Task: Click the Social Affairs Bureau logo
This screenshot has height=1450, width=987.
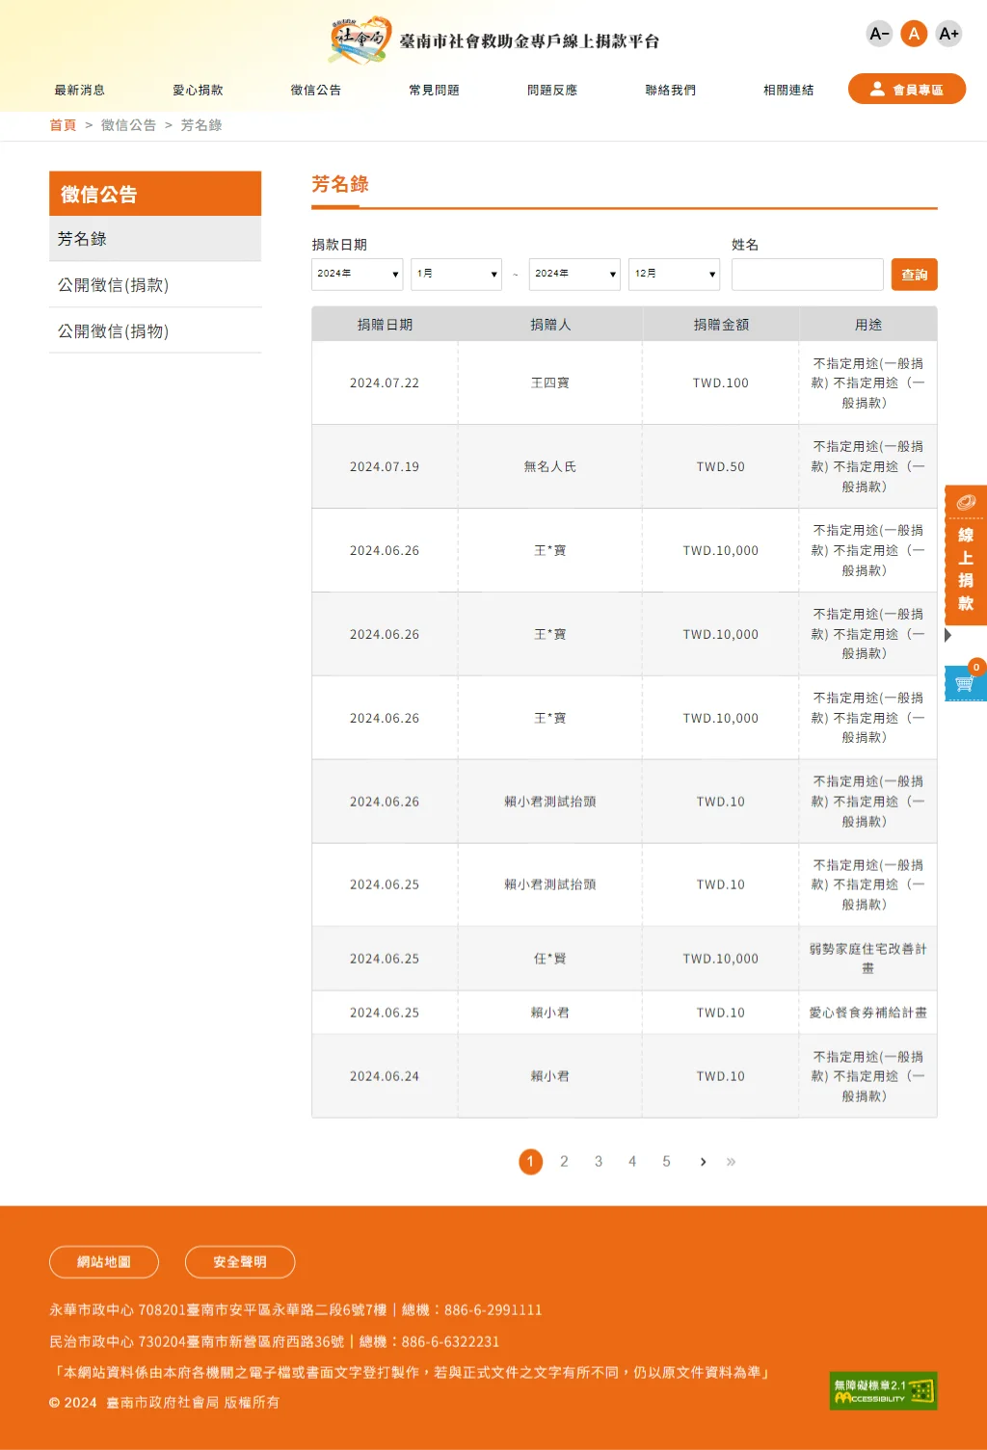Action: 360,40
